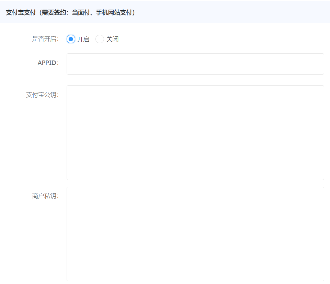Click the 是否开启 label
The image size is (330, 284).
[x=45, y=39]
